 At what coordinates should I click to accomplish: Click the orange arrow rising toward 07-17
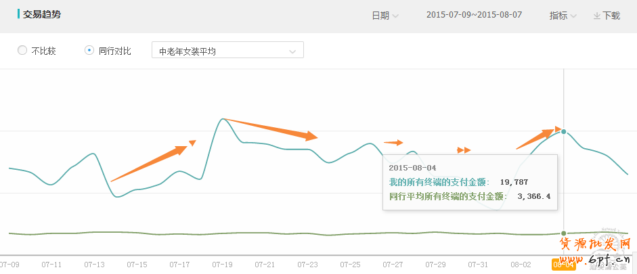point(154,161)
